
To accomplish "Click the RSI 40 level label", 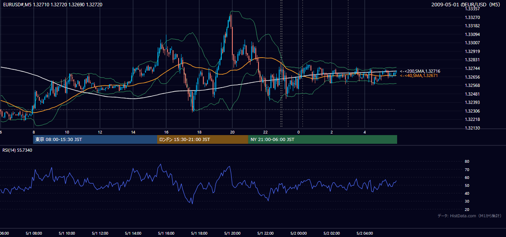I will click(467, 193).
